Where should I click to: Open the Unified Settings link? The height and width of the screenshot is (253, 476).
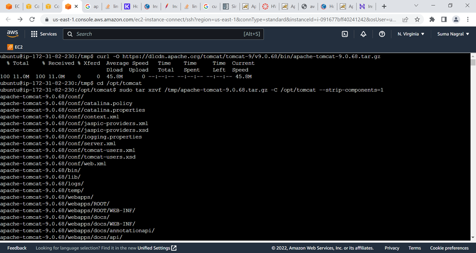[x=155, y=248]
